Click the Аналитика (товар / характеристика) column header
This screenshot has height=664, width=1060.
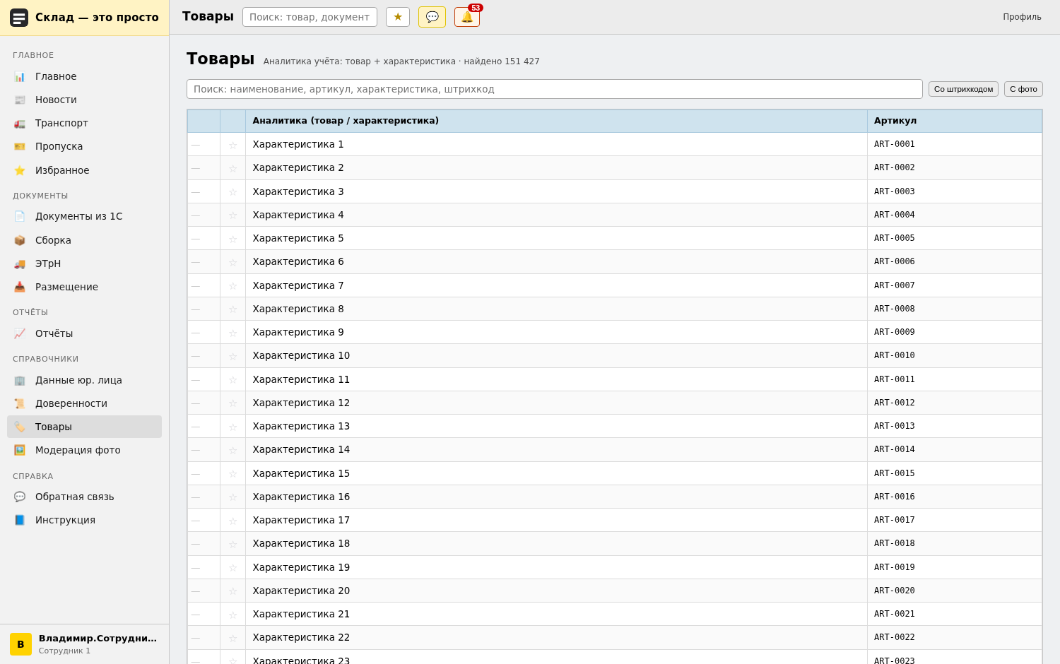556,121
